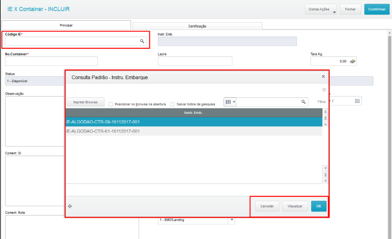Click Instr. Emb. column header

coord(194,113)
